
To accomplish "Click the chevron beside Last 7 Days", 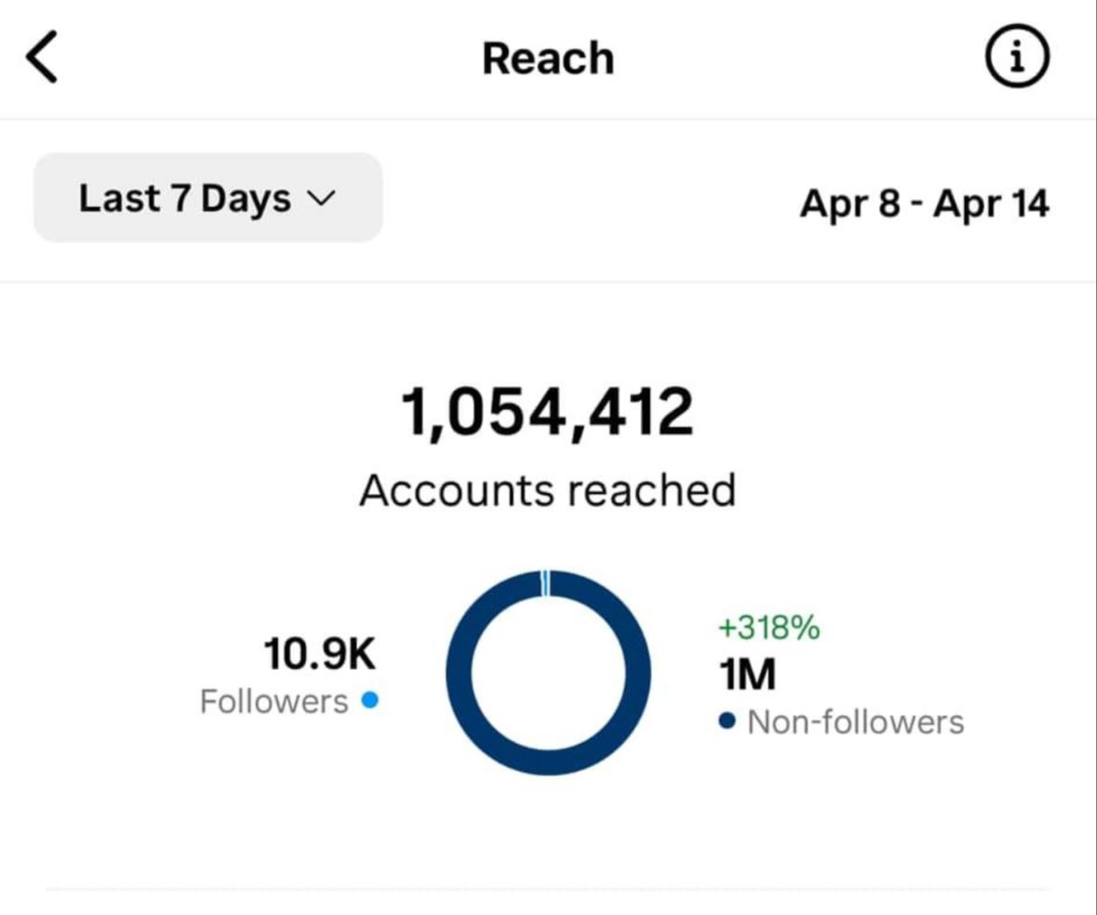I will click(319, 198).
